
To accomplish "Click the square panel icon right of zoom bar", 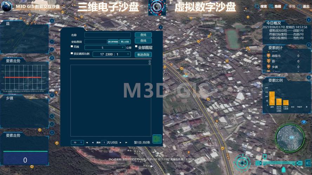I will coord(308,163).
